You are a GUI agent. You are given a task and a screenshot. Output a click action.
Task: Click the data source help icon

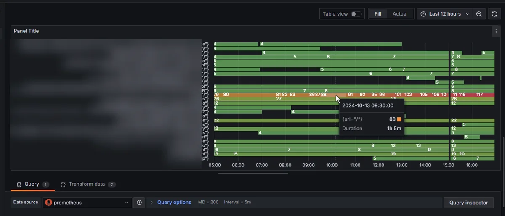point(139,203)
